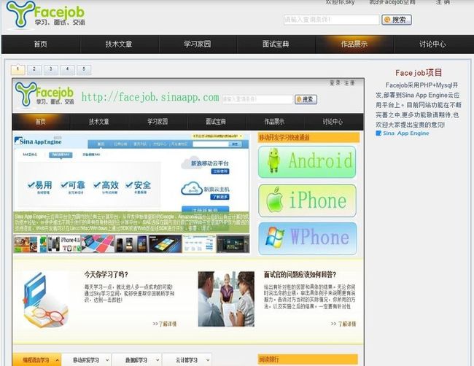Click the 搜索 button inside the preview

click(x=306, y=99)
